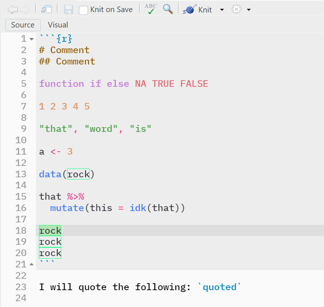Click the '## Comment' text on line 3
This screenshot has width=324, height=307.
pyautogui.click(x=67, y=62)
